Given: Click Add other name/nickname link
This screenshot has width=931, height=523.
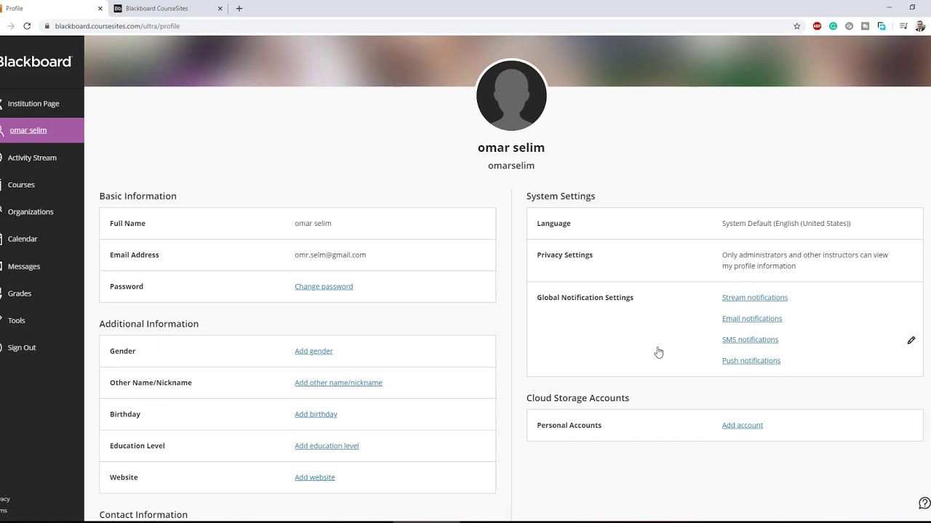Looking at the screenshot, I should click(x=338, y=383).
